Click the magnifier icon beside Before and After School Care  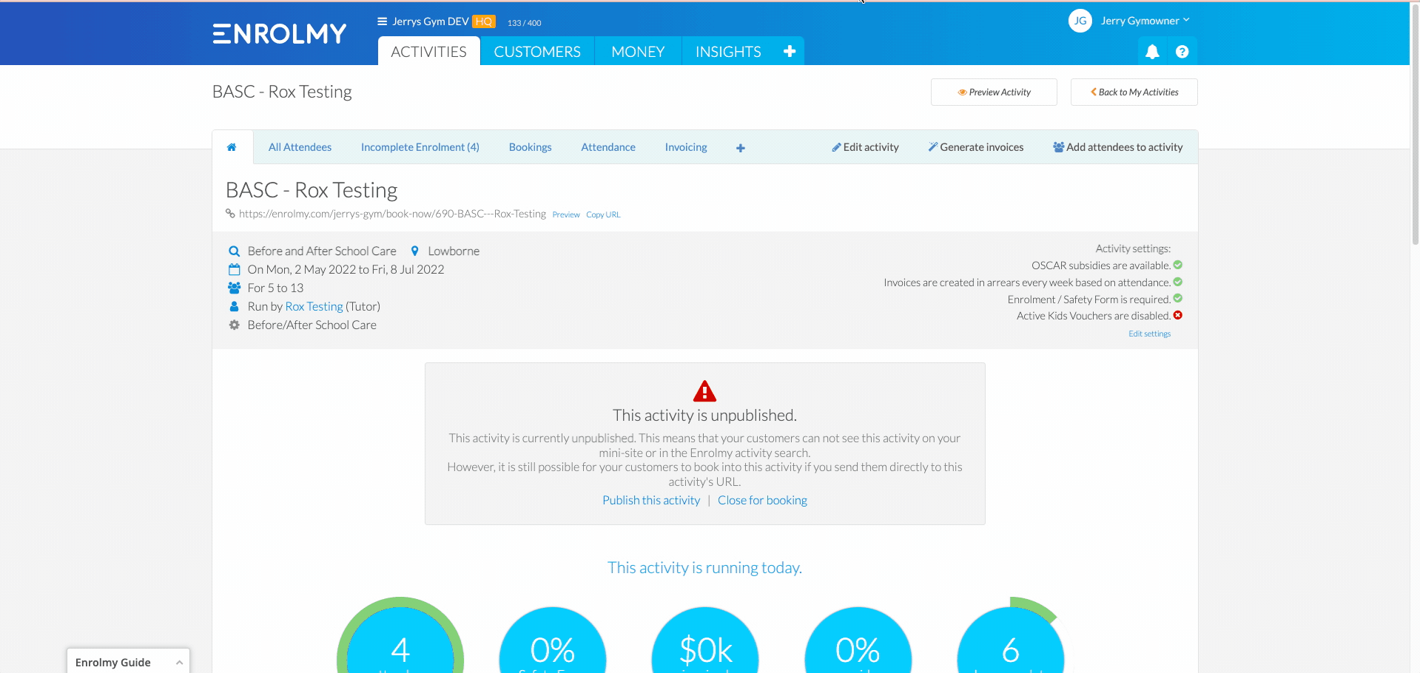[235, 251]
